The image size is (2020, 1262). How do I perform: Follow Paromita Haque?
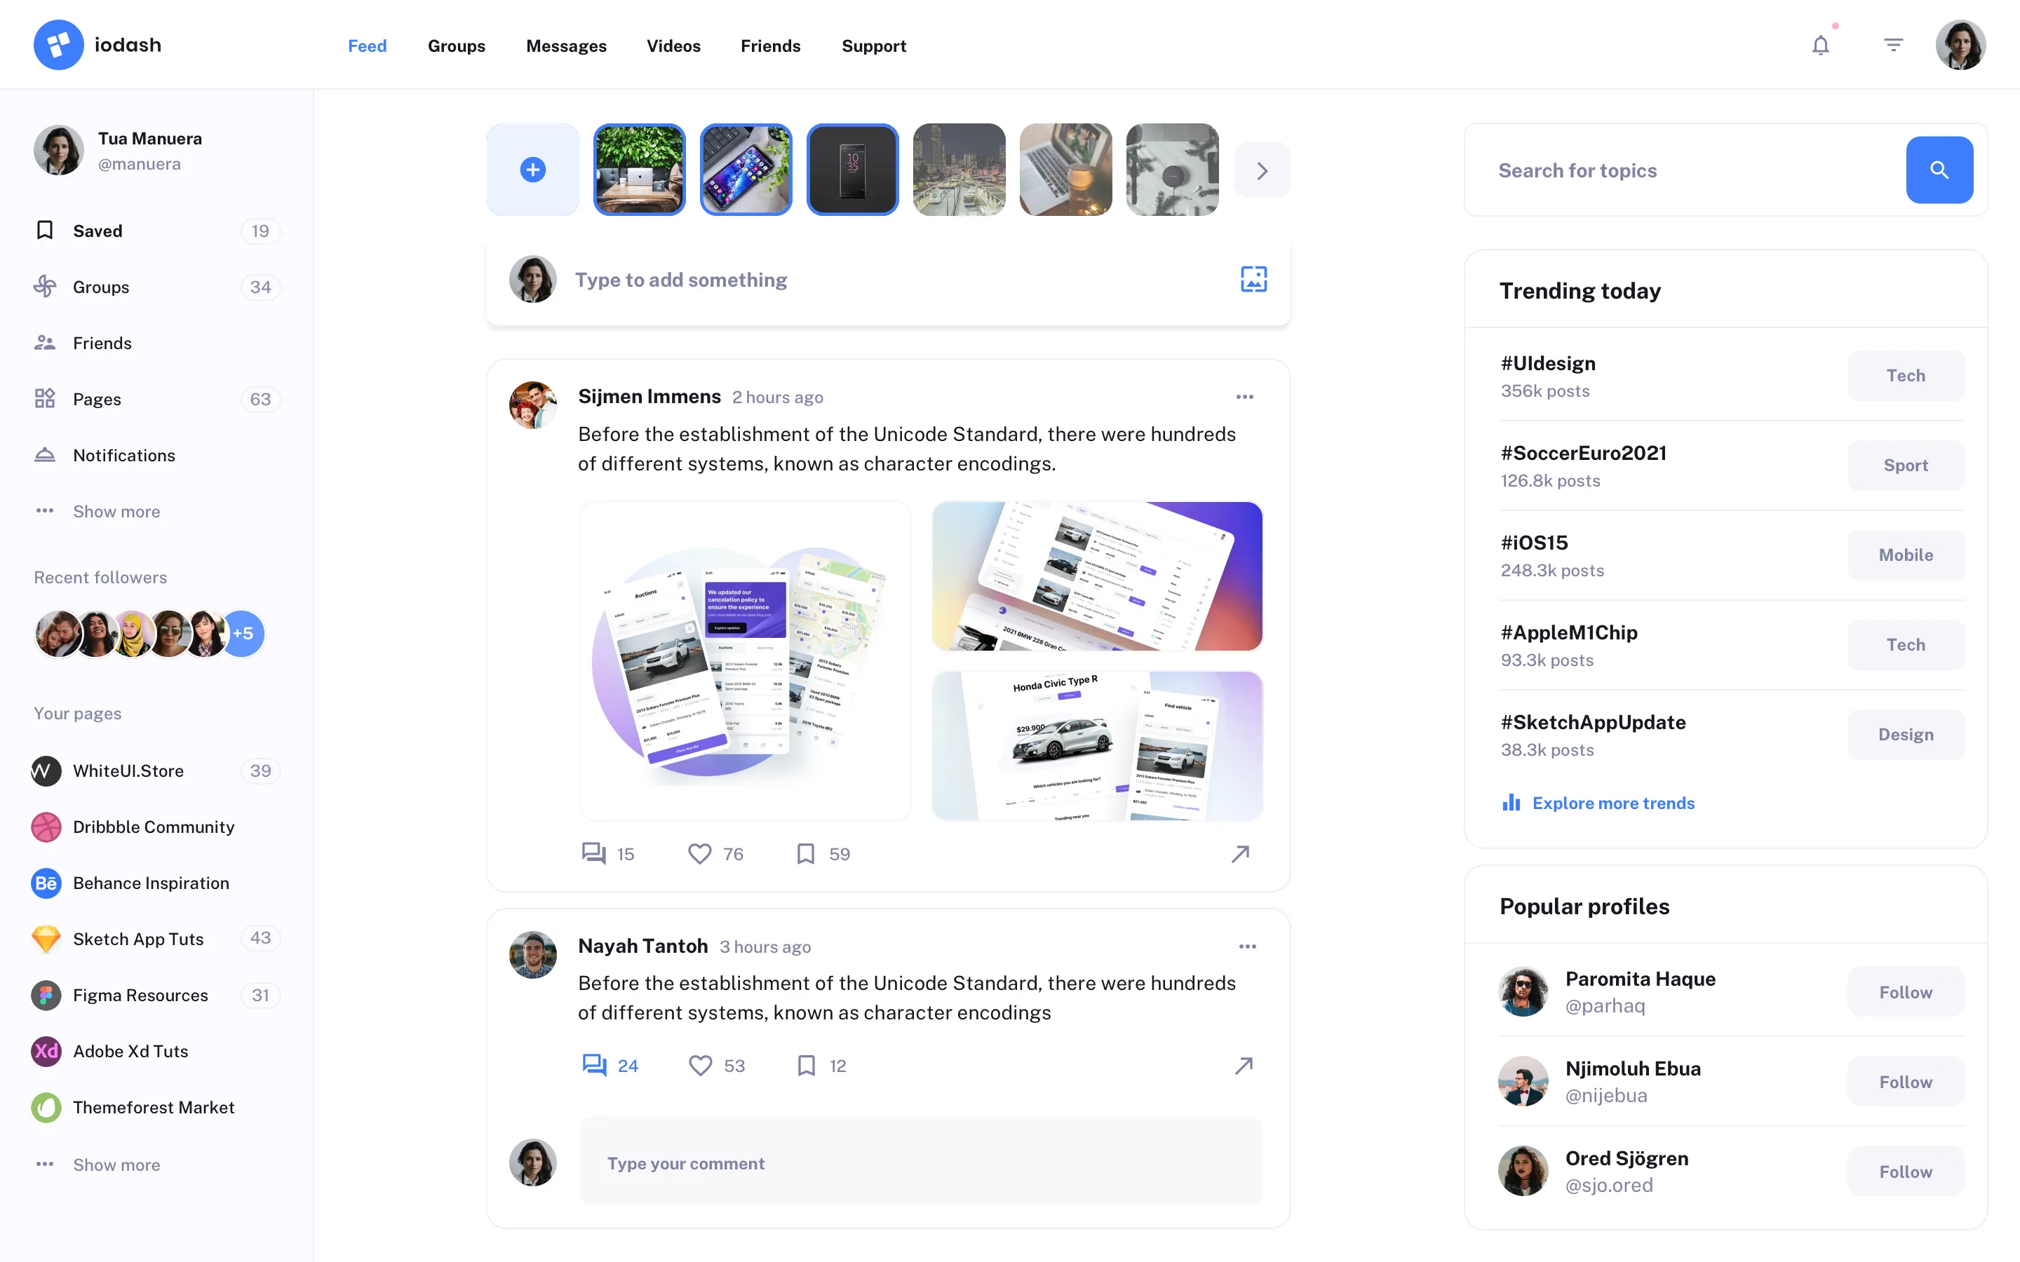coord(1906,991)
